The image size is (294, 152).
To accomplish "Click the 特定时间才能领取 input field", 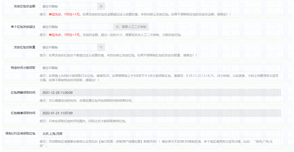I will click(x=160, y=68).
